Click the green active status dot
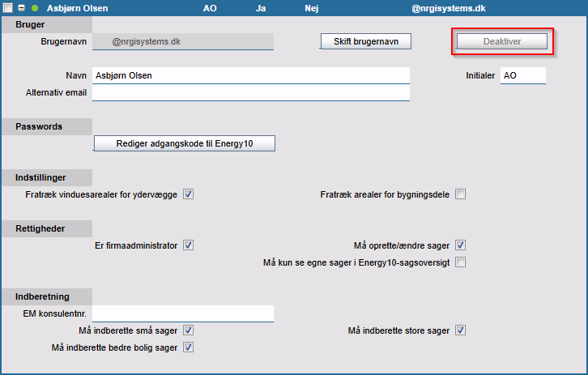Image resolution: width=588 pixels, height=375 pixels. click(35, 8)
